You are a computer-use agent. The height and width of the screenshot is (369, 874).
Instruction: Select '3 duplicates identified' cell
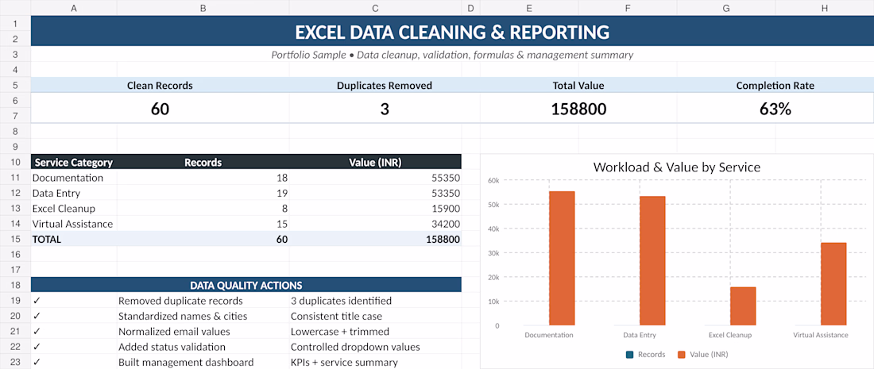[x=375, y=301]
